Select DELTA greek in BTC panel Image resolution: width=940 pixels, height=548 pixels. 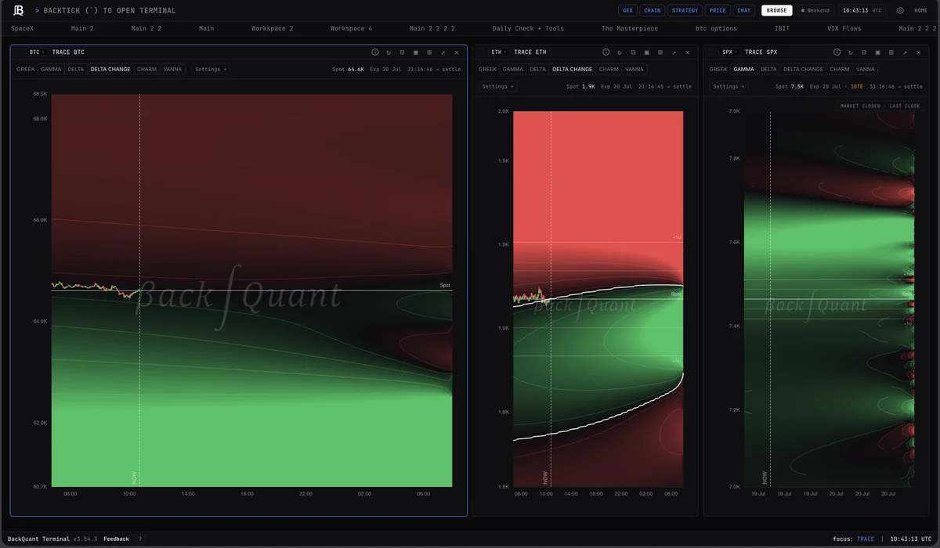click(x=76, y=69)
